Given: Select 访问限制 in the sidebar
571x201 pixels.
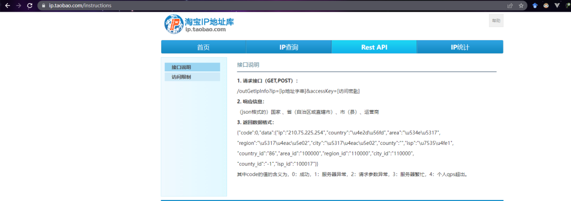Looking at the screenshot, I should click(192, 77).
